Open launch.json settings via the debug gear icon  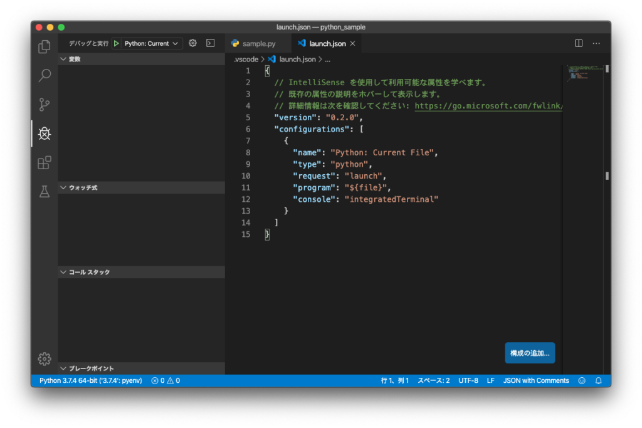click(192, 43)
